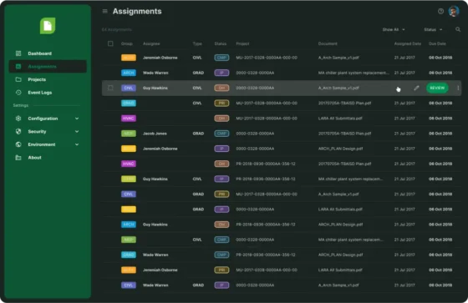Click the Event Logs clock icon

(18, 93)
